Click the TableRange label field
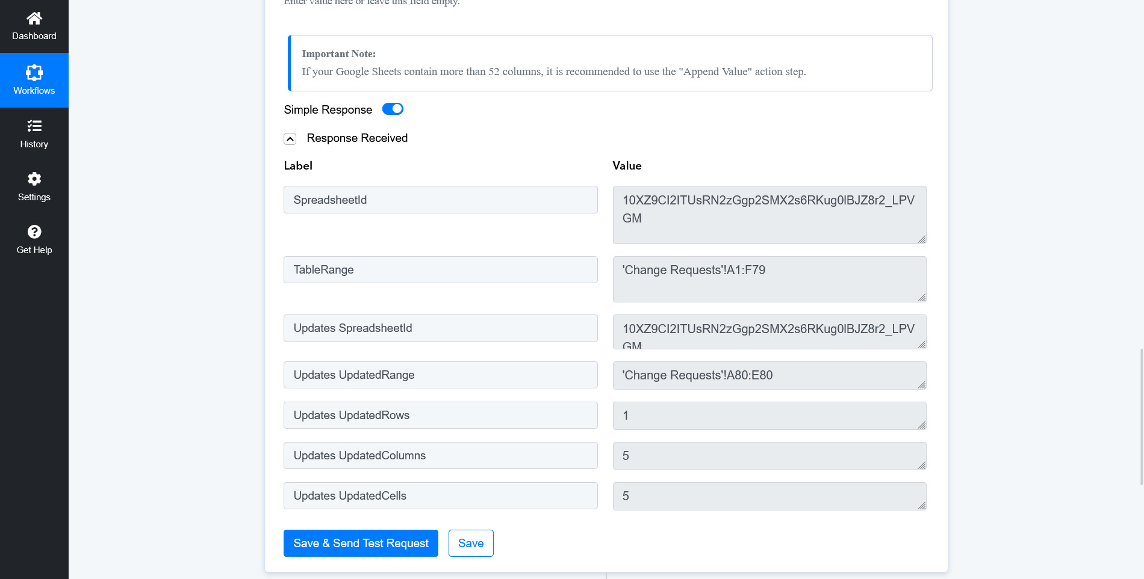This screenshot has width=1144, height=579. point(440,269)
